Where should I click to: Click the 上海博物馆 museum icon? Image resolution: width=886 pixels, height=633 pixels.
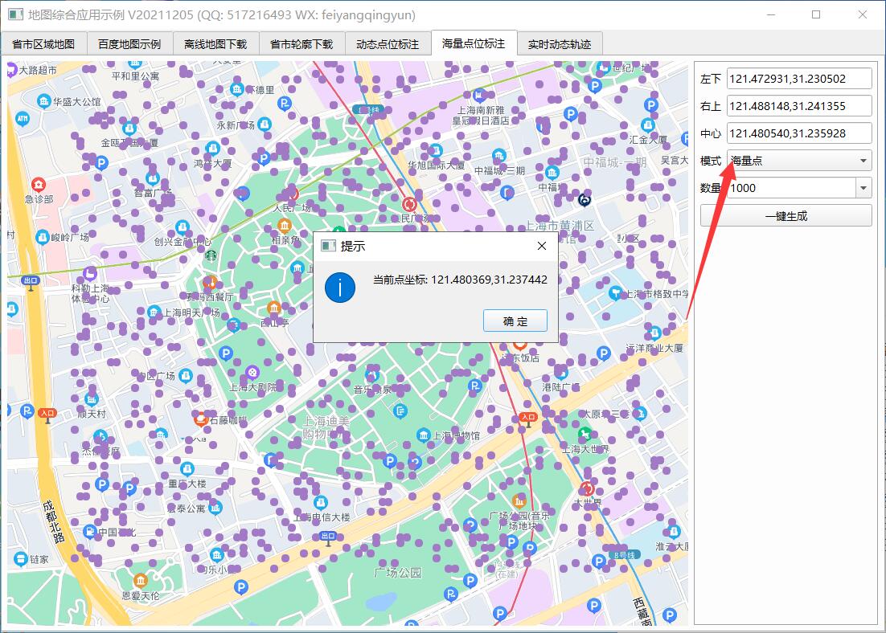[x=424, y=435]
